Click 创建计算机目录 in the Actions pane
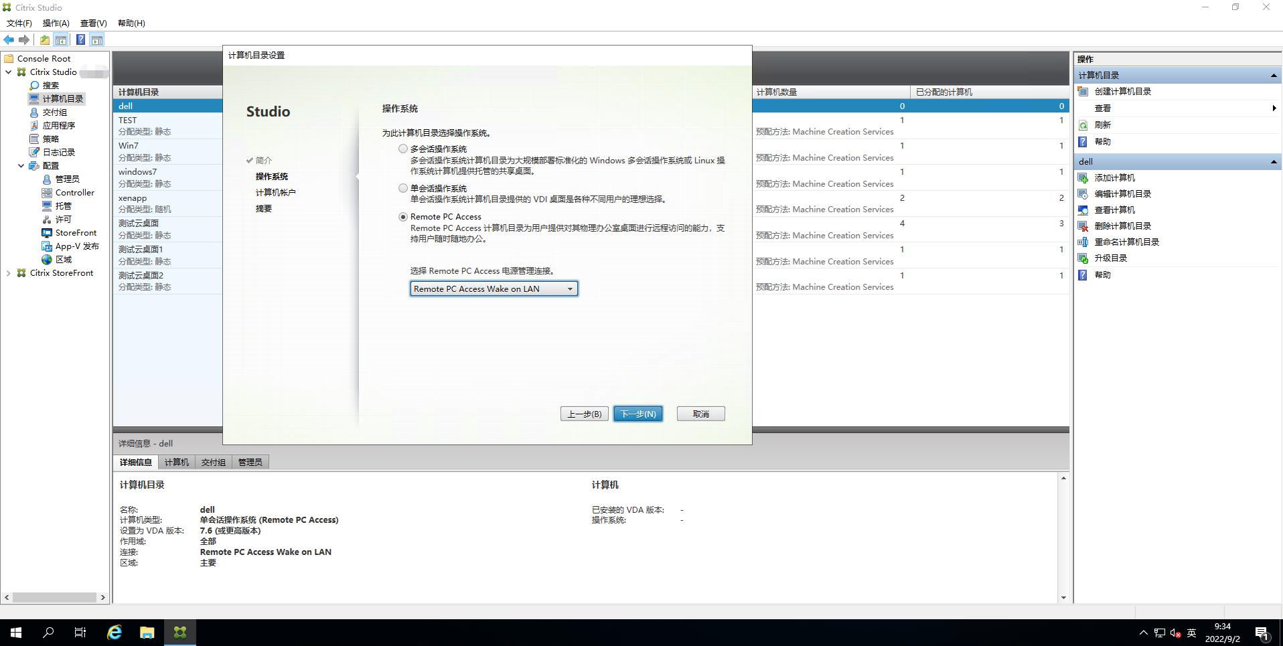Viewport: 1283px width, 646px height. pyautogui.click(x=1122, y=91)
